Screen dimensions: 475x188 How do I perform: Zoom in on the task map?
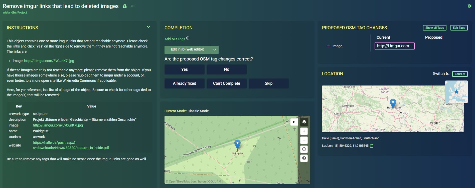click(x=304, y=131)
